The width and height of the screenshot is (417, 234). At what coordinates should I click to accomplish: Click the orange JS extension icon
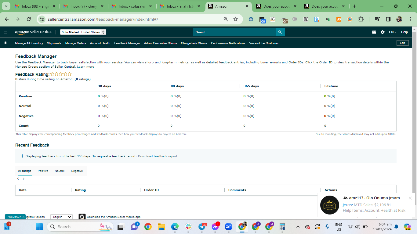tap(339, 19)
